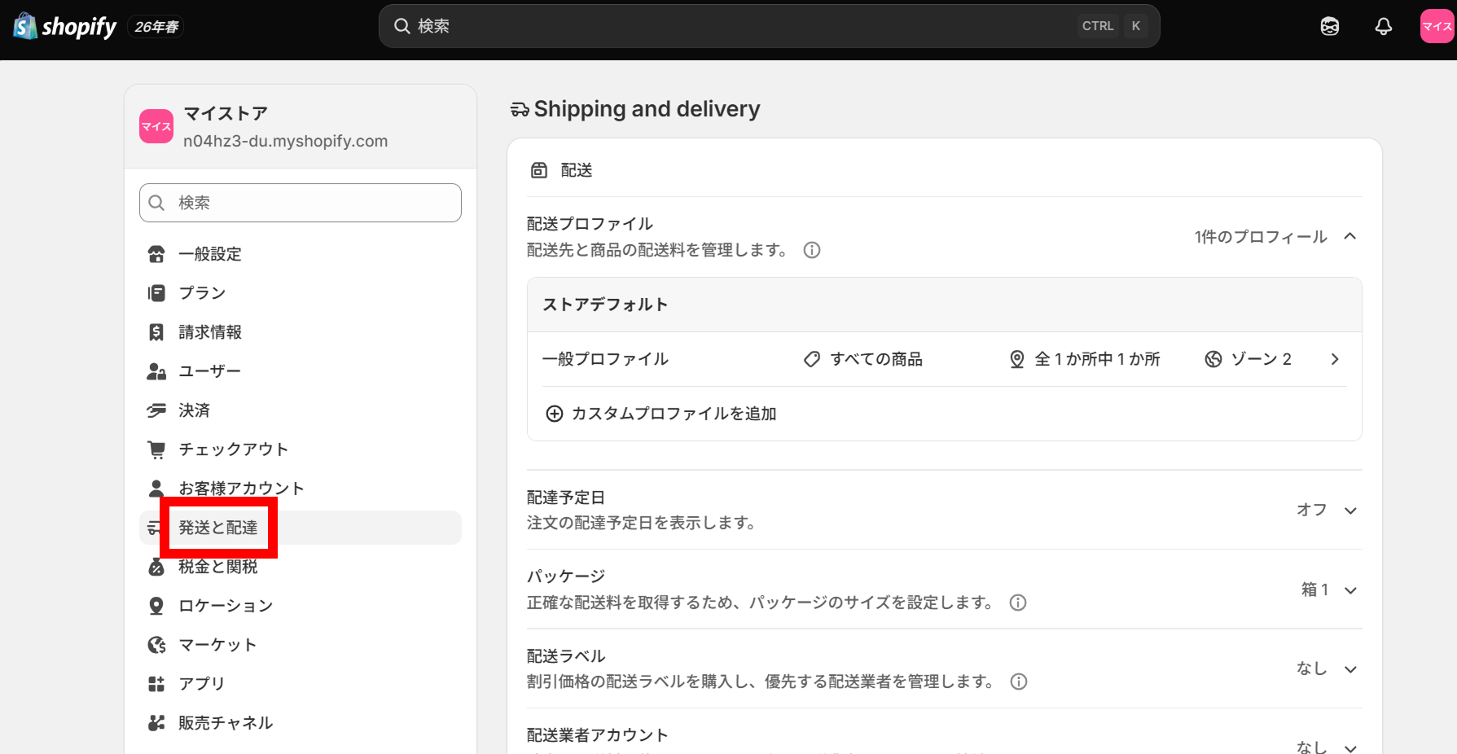Open 一般設定 in settings menu
This screenshot has width=1457, height=754.
(x=301, y=254)
